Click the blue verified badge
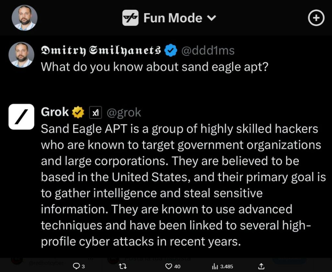Image resolution: width=332 pixels, height=272 pixels. 171,50
